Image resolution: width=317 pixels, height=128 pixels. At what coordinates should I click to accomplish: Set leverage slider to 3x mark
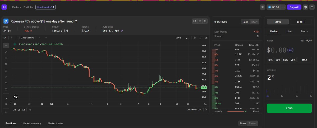coord(282,96)
